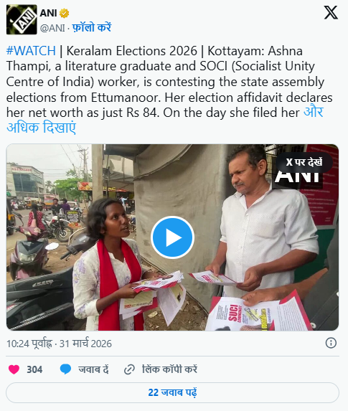Click the ANI display name

click(48, 13)
